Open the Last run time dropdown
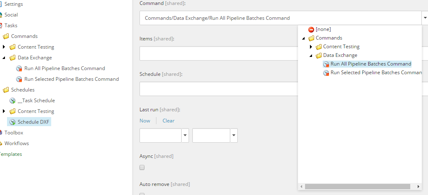 coord(234,135)
